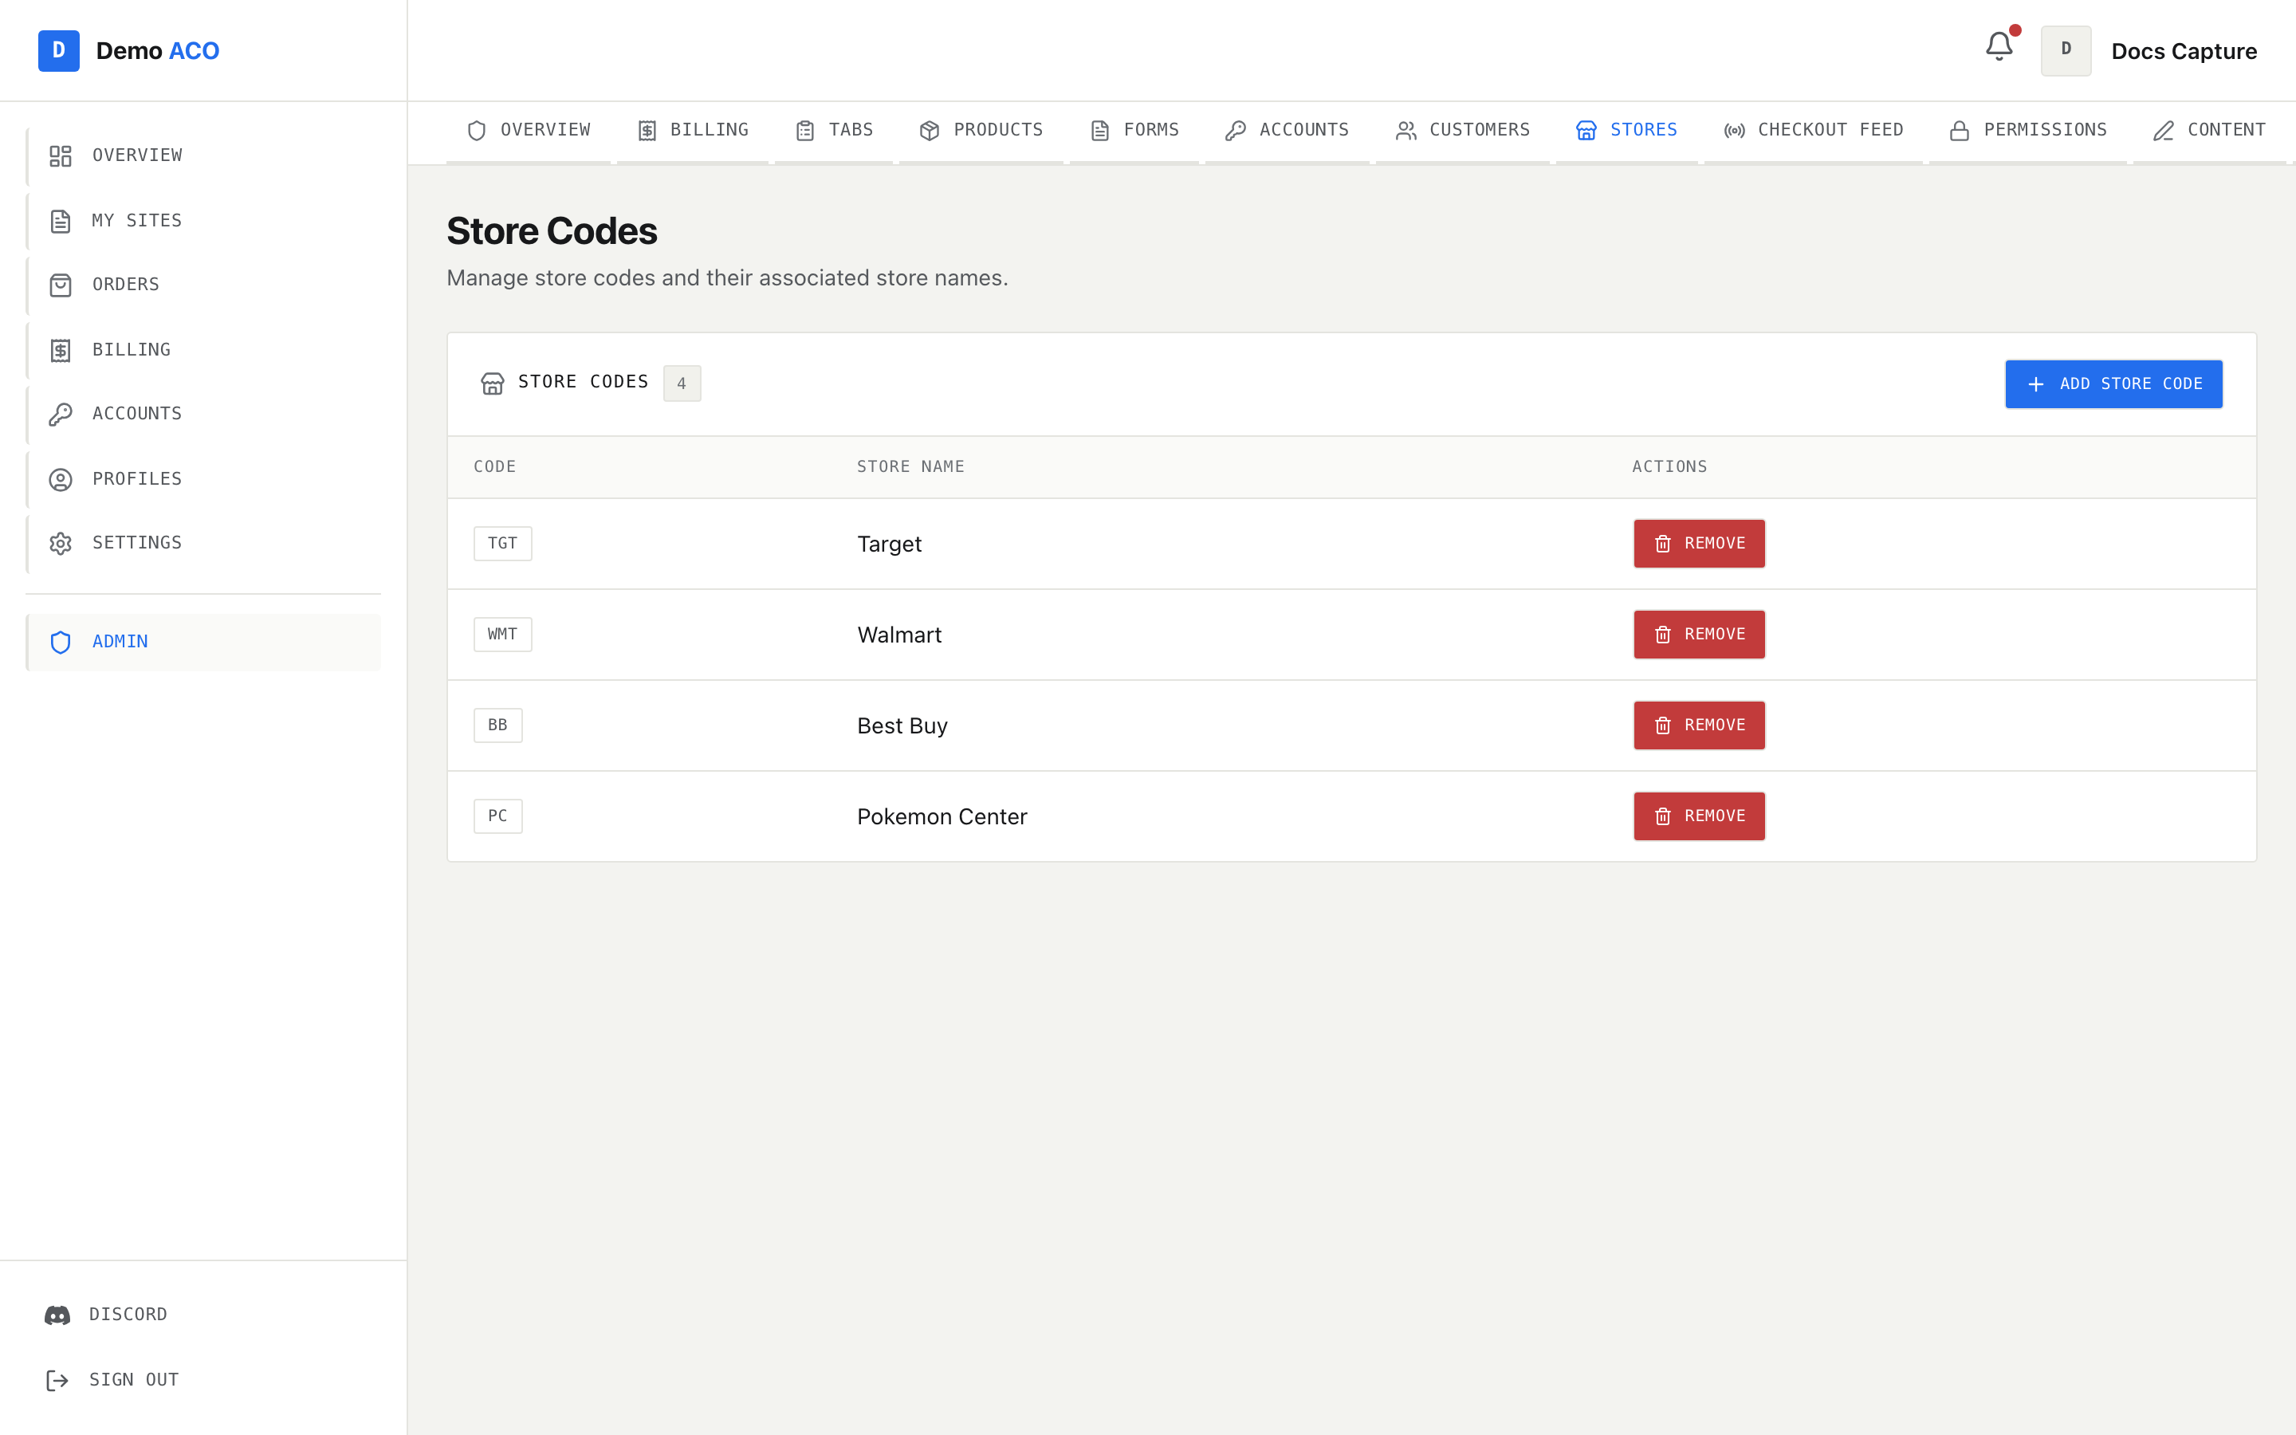Image resolution: width=2296 pixels, height=1435 pixels.
Task: Click the WMT code badge
Action: tap(503, 635)
